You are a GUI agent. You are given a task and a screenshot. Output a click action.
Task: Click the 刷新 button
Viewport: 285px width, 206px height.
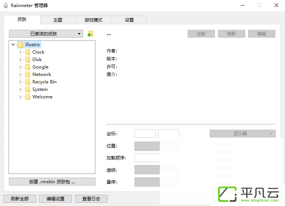(231, 34)
